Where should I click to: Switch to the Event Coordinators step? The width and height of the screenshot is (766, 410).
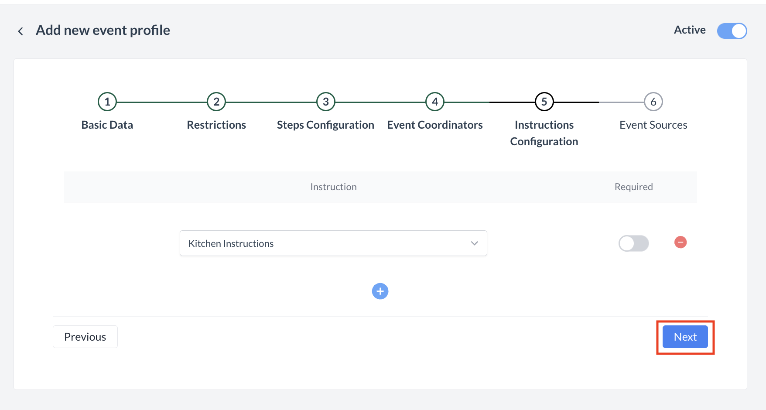(x=434, y=125)
